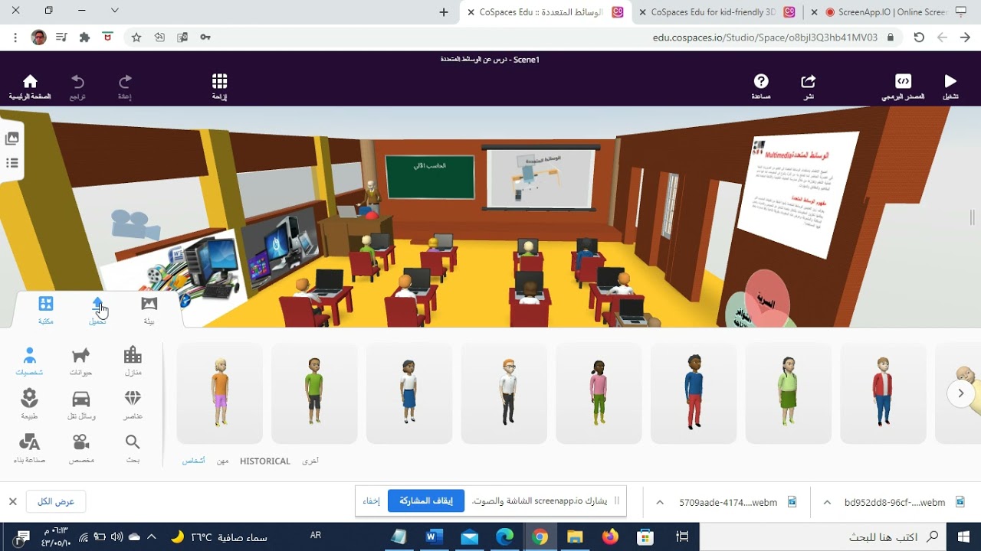Open a new browser tab

coord(444,11)
